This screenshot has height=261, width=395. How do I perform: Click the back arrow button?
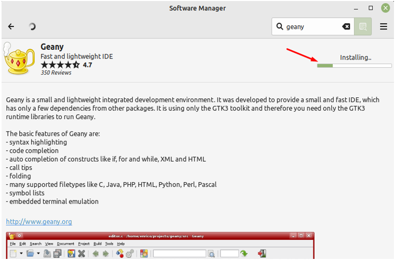(11, 26)
